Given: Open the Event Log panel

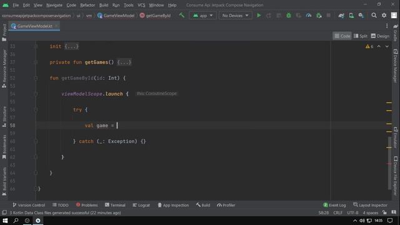Looking at the screenshot, I should [x=334, y=205].
